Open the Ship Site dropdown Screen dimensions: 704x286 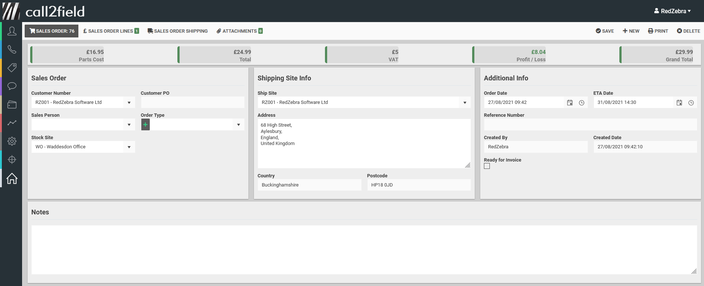(x=464, y=103)
